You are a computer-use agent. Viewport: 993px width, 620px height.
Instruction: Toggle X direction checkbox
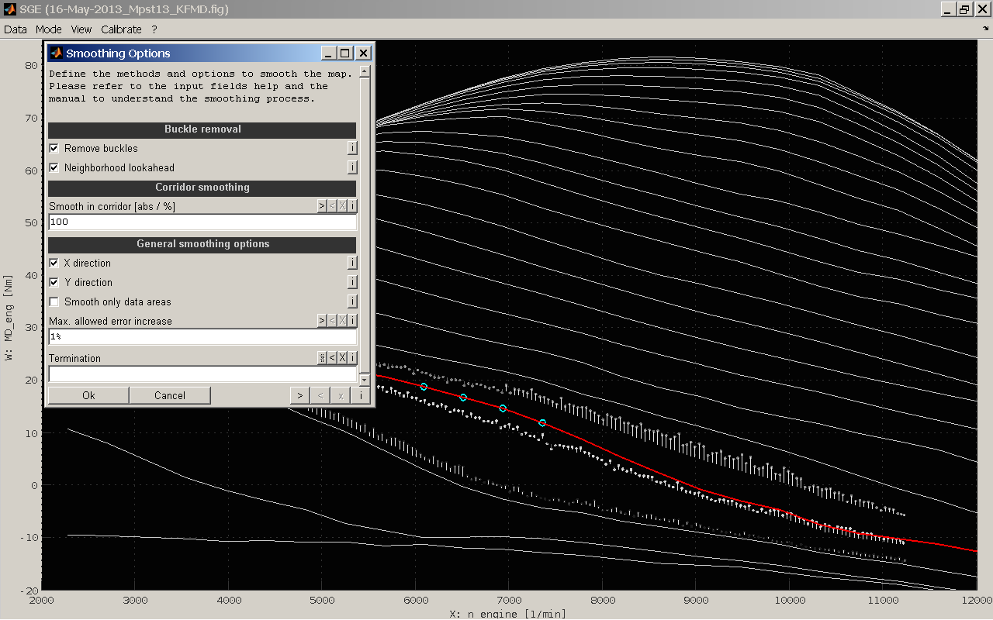pyautogui.click(x=54, y=263)
